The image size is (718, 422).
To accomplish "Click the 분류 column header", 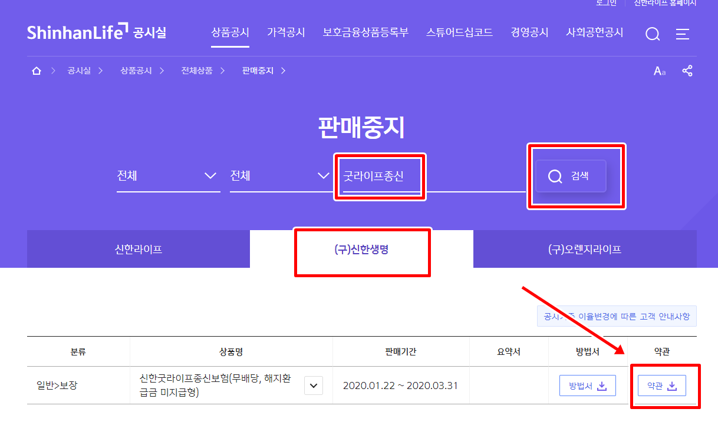I will (x=78, y=352).
